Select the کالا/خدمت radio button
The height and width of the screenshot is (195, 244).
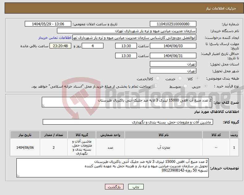click(x=158, y=78)
